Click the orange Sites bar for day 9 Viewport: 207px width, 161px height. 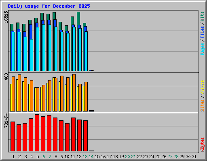coord(62,93)
